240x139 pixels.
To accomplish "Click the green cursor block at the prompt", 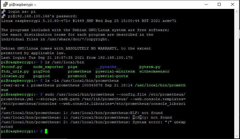I will point(46,131).
